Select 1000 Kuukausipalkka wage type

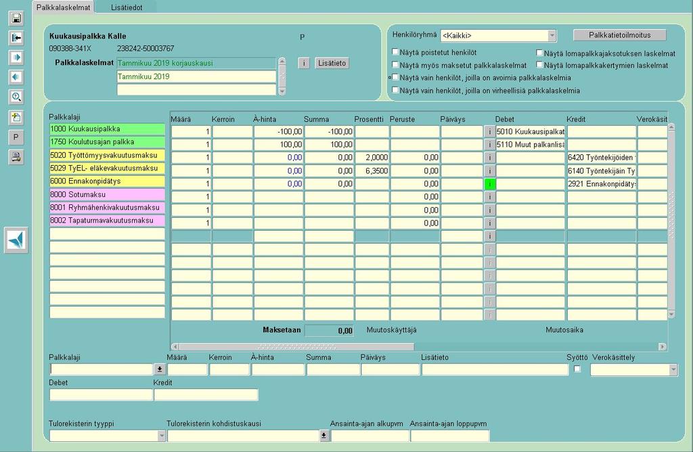[107, 129]
